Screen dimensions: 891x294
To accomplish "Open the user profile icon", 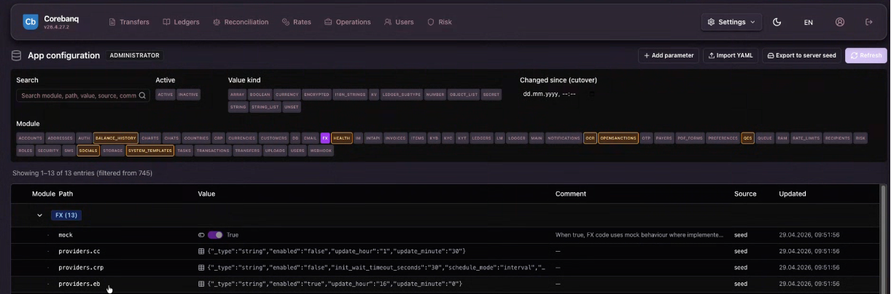I will [840, 22].
